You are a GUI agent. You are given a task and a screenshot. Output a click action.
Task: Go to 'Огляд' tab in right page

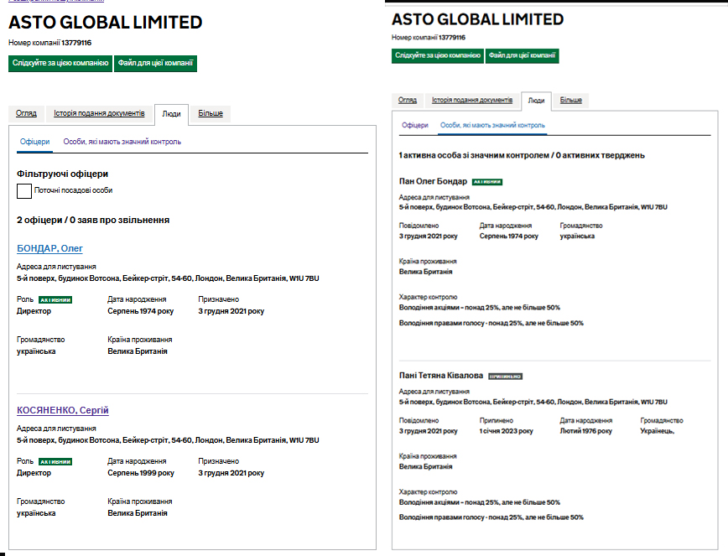coord(408,100)
